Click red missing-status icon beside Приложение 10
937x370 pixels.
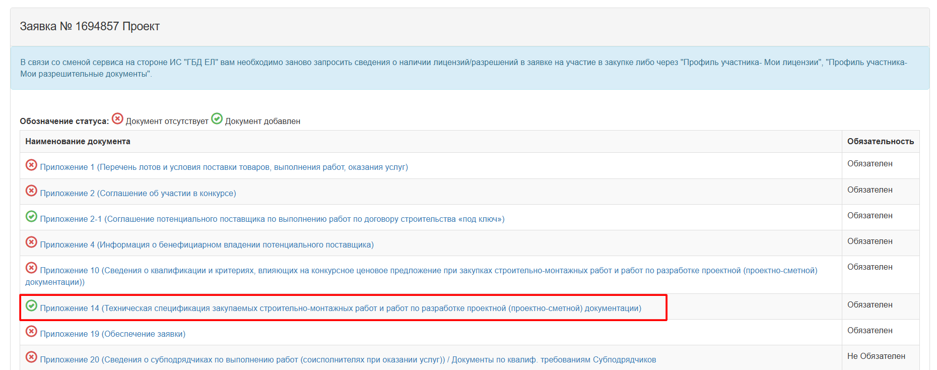click(x=31, y=268)
